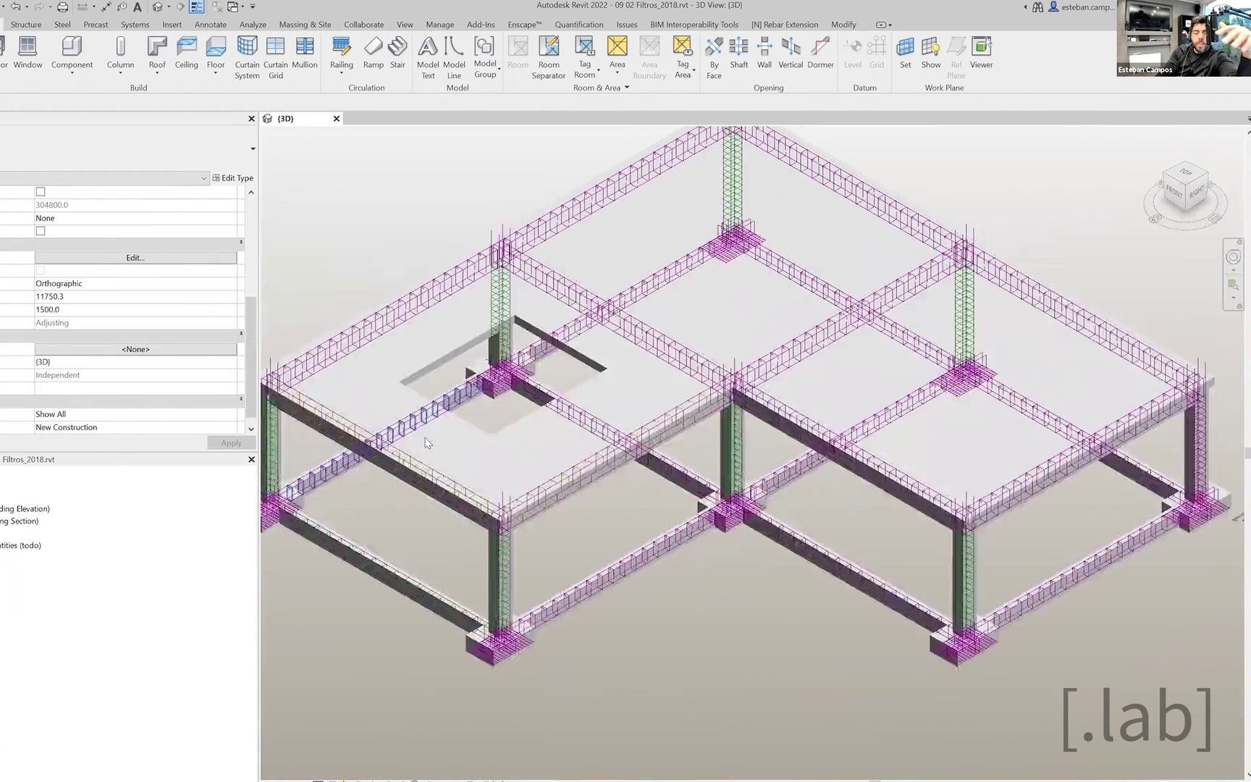Select the Shaft opening tool
Viewport: 1251px width, 782px height.
pos(738,53)
